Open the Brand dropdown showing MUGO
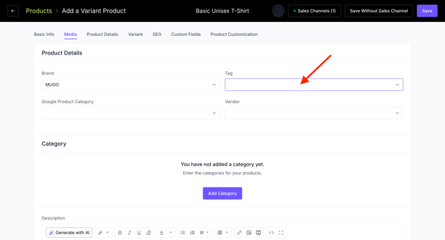445x240 pixels. point(131,84)
